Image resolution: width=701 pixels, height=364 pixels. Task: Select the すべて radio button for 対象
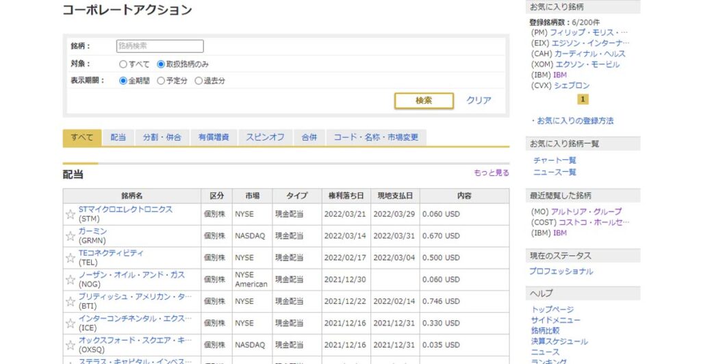pyautogui.click(x=123, y=64)
